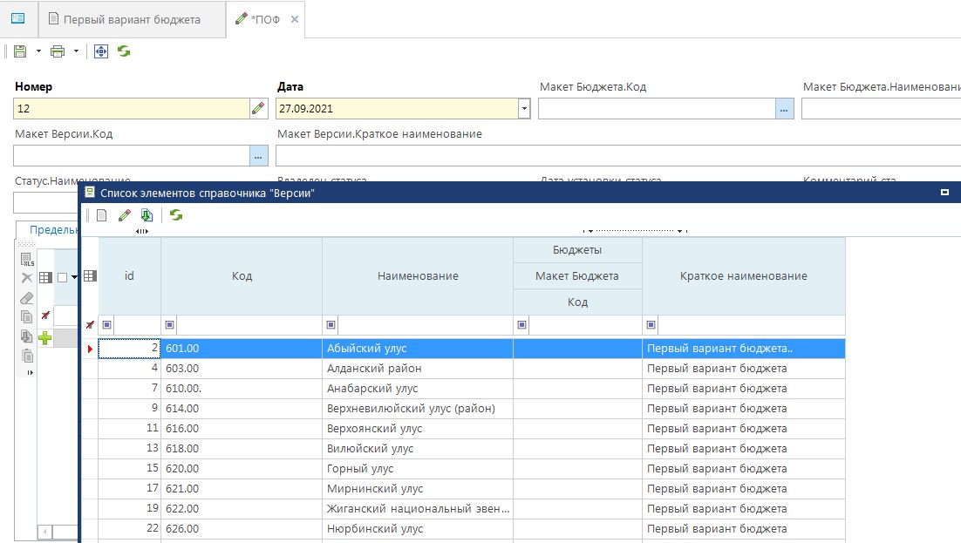
Task: Switch to the Первый вариант бюджета tab
Action: (x=131, y=19)
